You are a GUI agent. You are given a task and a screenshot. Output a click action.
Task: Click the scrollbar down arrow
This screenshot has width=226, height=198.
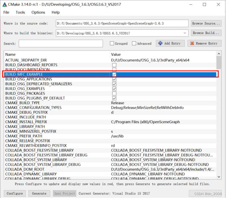219,177
